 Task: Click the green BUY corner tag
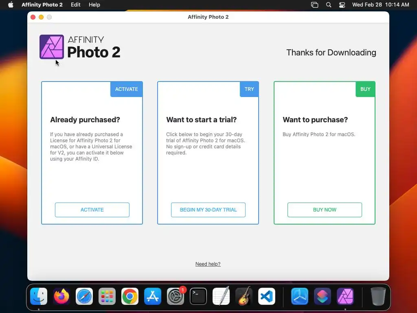(365, 89)
